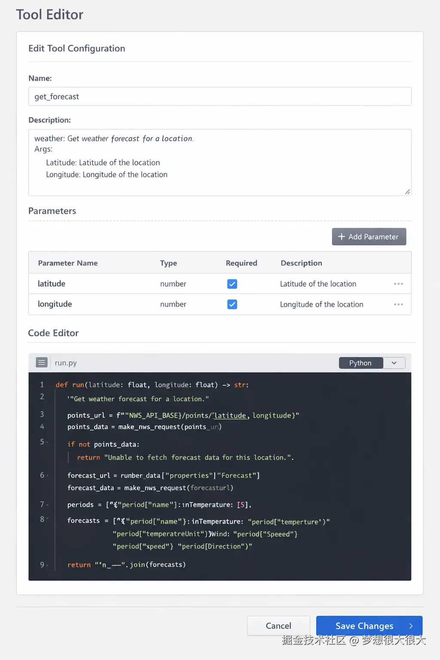Image resolution: width=440 pixels, height=660 pixels.
Task: Collapse the fold arrow at line 6
Action: coord(47,476)
